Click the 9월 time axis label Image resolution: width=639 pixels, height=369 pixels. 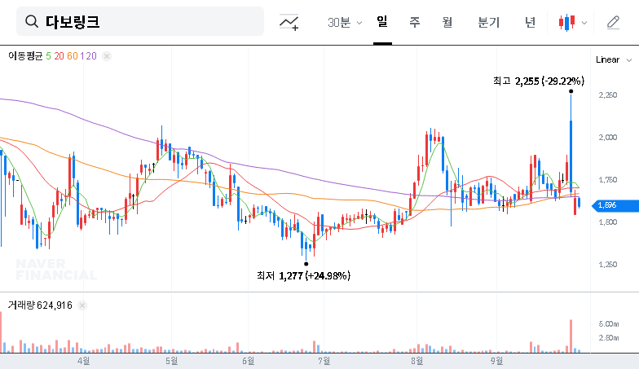click(x=497, y=361)
